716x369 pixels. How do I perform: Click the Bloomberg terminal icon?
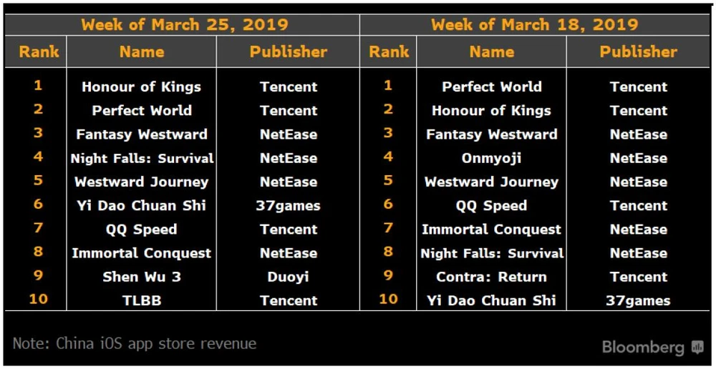[x=697, y=348]
